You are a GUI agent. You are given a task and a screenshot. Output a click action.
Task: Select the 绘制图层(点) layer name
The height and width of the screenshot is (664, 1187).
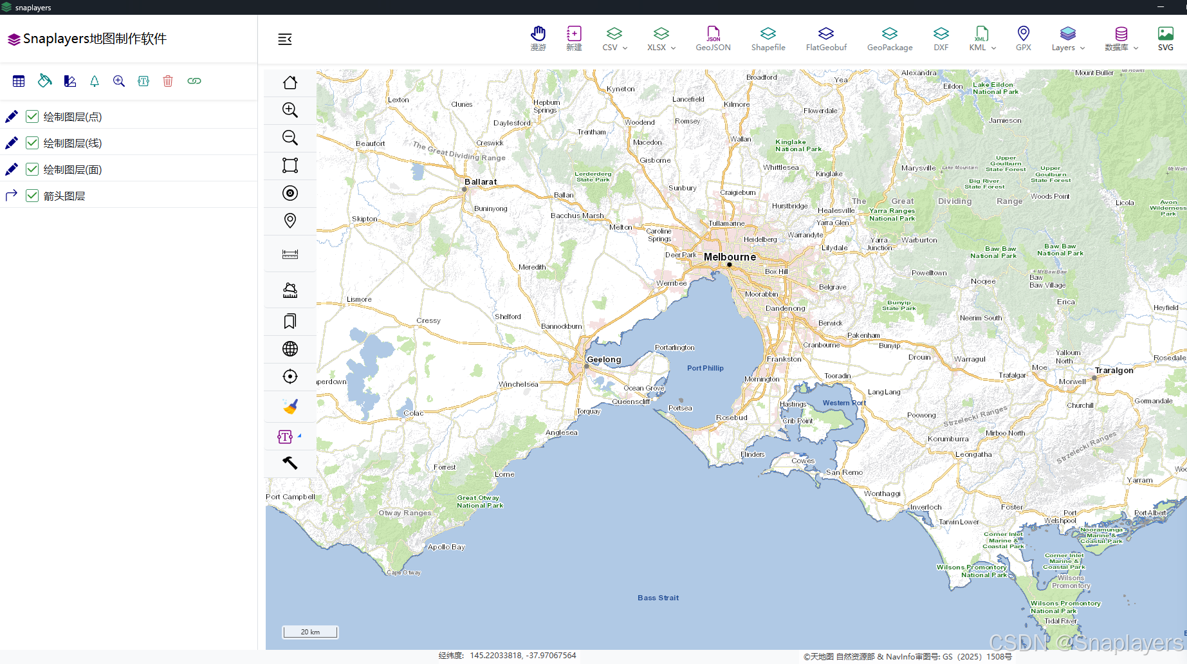[x=73, y=117]
